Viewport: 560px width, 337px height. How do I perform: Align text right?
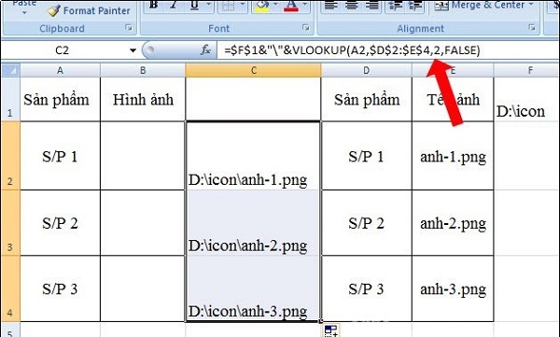tap(371, 5)
